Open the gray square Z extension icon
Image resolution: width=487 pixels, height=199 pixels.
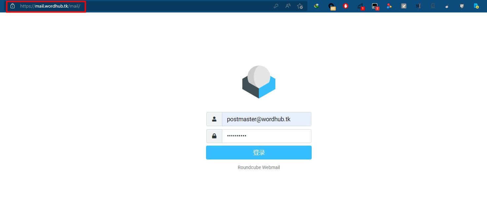click(x=404, y=6)
